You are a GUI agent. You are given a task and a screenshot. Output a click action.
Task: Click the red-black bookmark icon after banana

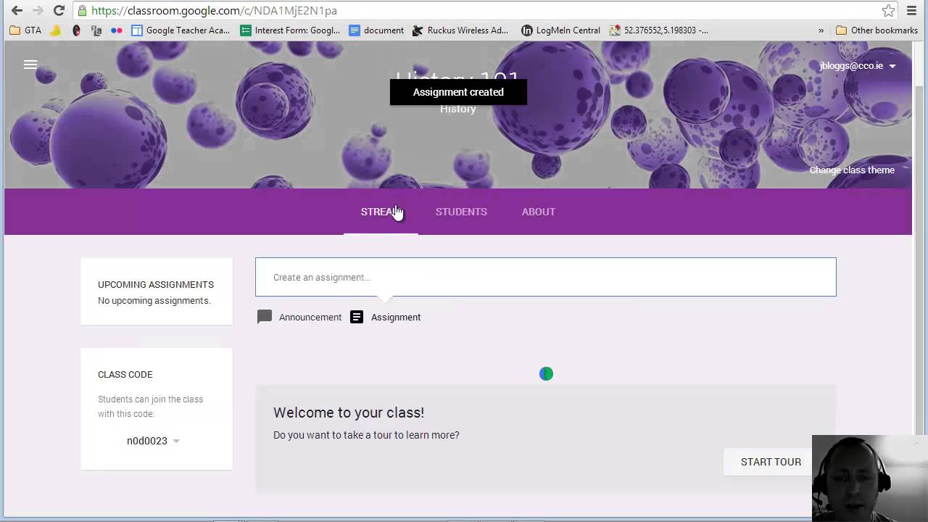coord(76,30)
